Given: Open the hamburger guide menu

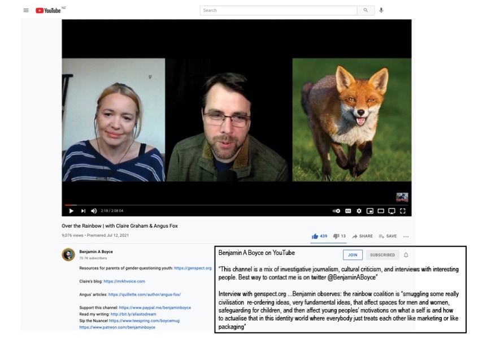Looking at the screenshot, I should [x=26, y=10].
